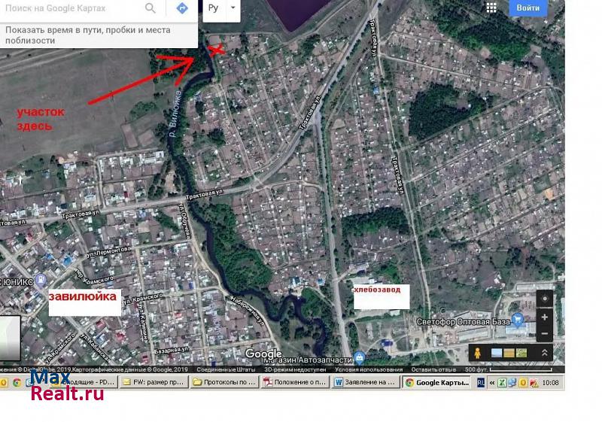
Task: Select the first blue imagery thumbnail
Action: click(497, 353)
